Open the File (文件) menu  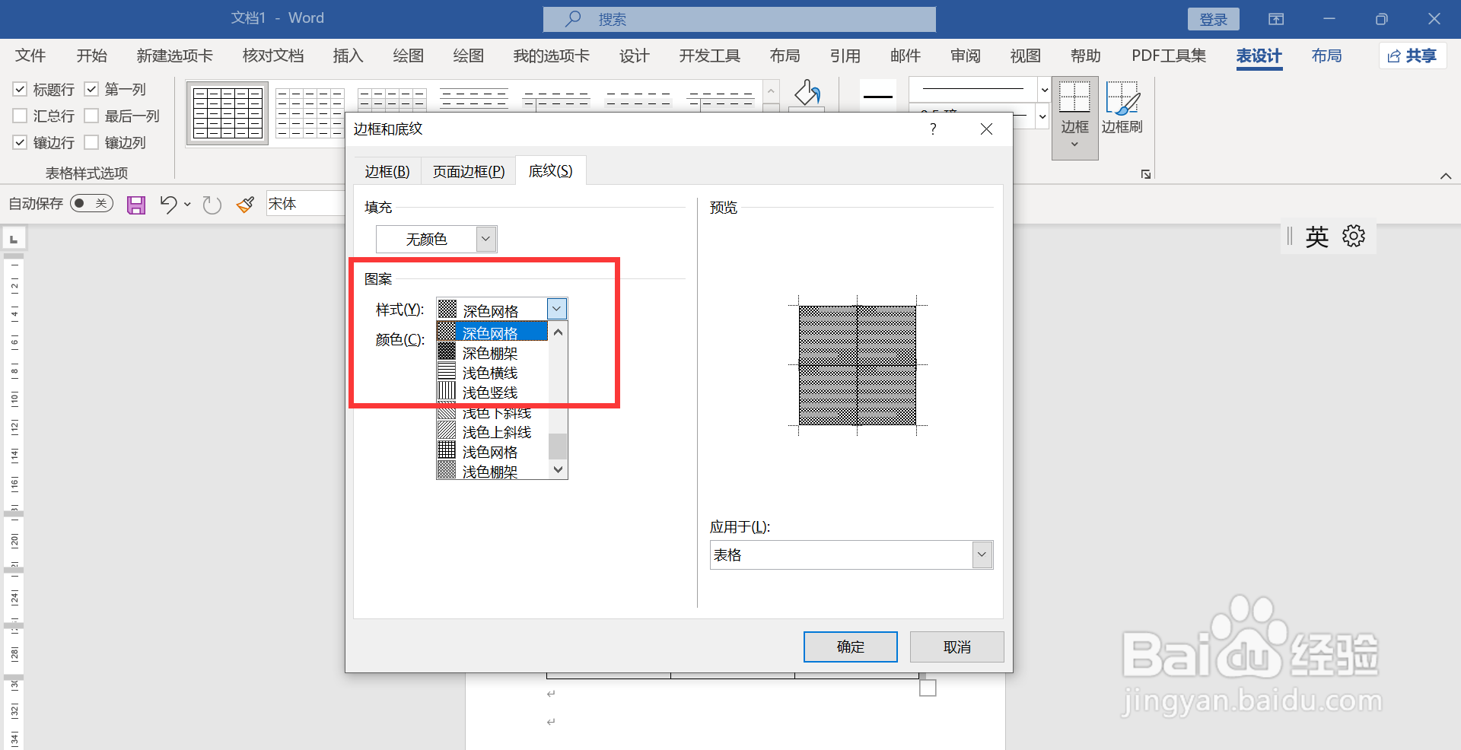pyautogui.click(x=30, y=56)
